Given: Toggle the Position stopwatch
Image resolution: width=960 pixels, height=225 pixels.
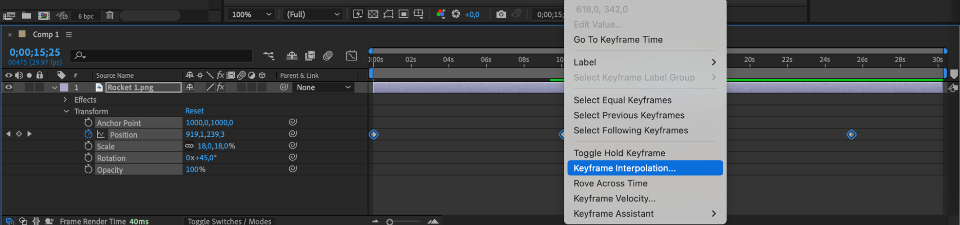Looking at the screenshot, I should point(88,134).
